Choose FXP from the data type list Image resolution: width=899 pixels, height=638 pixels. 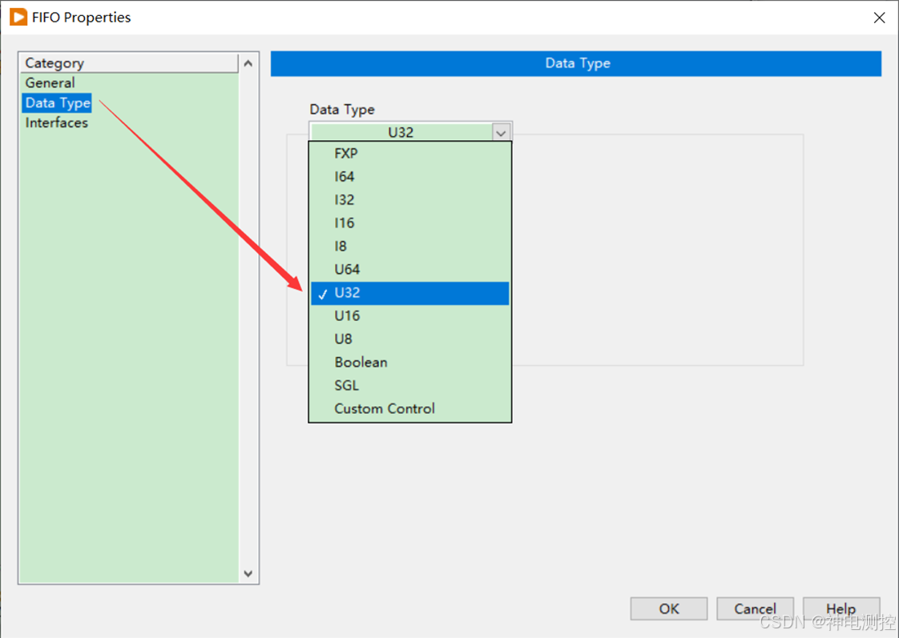pyautogui.click(x=409, y=154)
